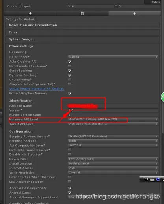Uncheck Protect Graphics Memory
The width and height of the screenshot is (164, 204).
pos(70,93)
